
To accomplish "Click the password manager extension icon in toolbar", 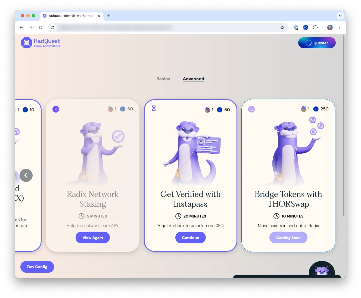I will pyautogui.click(x=296, y=27).
